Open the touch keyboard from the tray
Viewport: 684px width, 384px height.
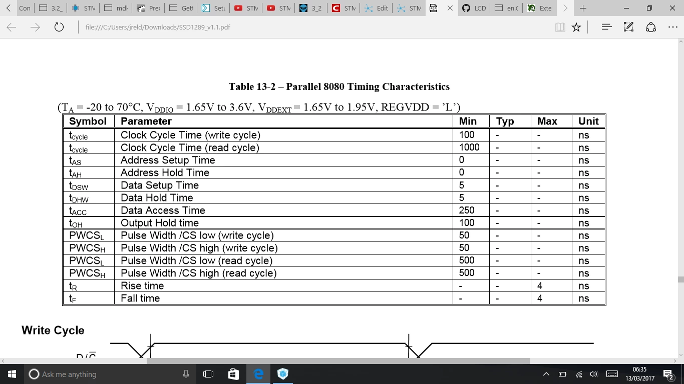tap(612, 374)
